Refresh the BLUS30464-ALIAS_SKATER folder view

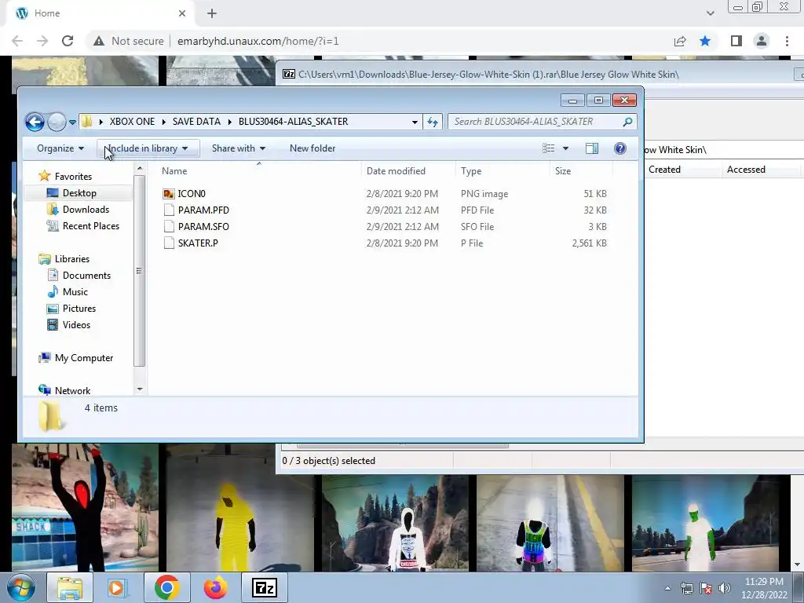click(x=433, y=122)
